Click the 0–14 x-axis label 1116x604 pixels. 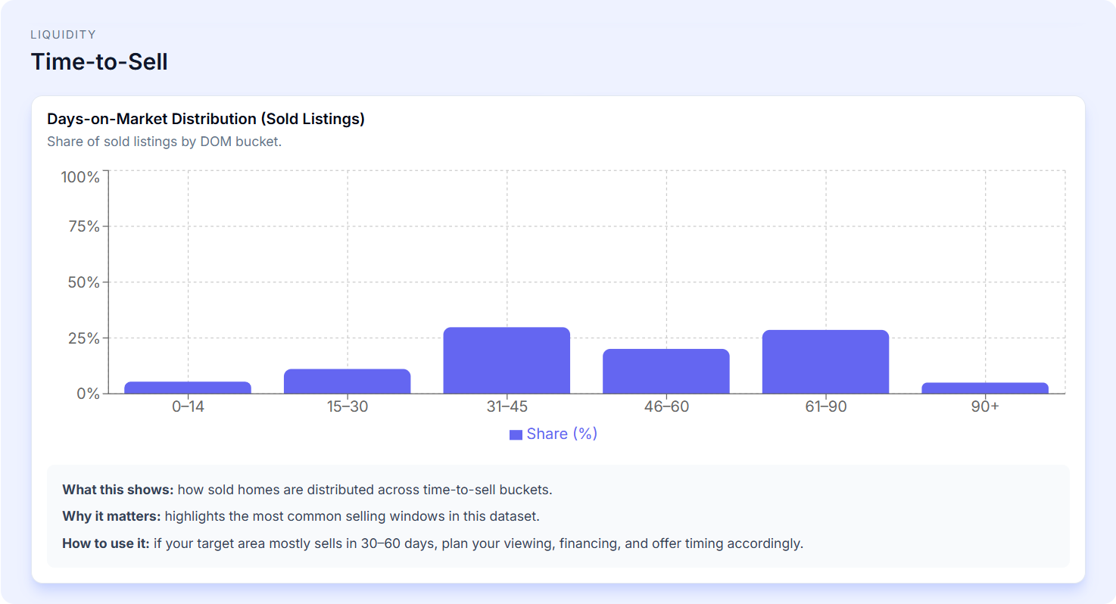tap(188, 406)
